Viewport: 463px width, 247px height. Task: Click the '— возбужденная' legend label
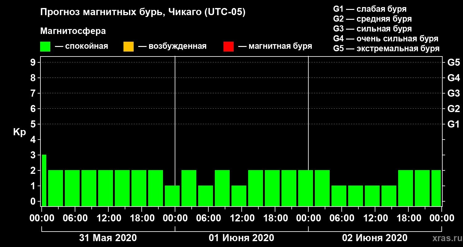(172, 47)
